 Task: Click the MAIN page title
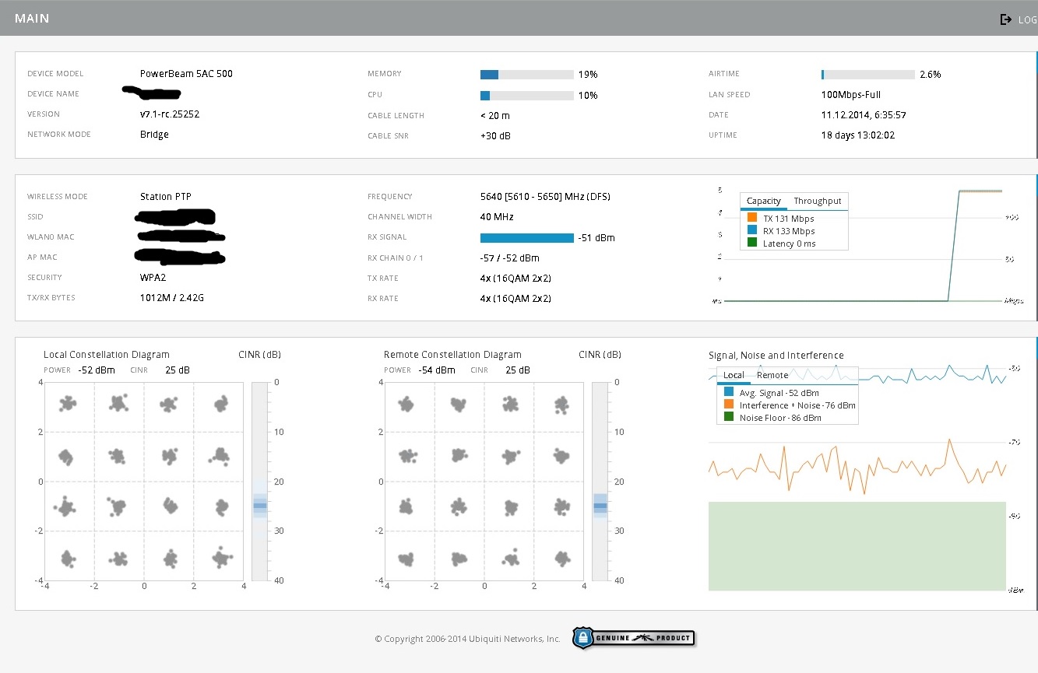pyautogui.click(x=32, y=18)
